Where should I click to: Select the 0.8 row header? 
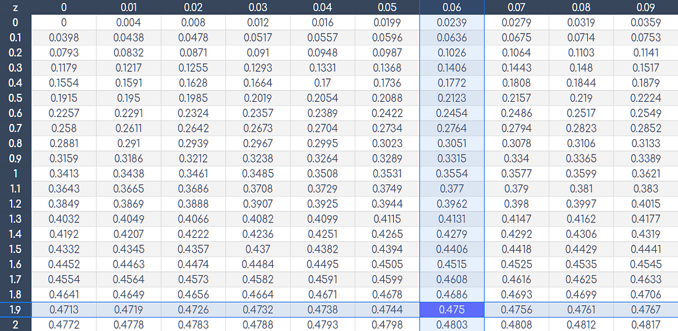click(15, 143)
